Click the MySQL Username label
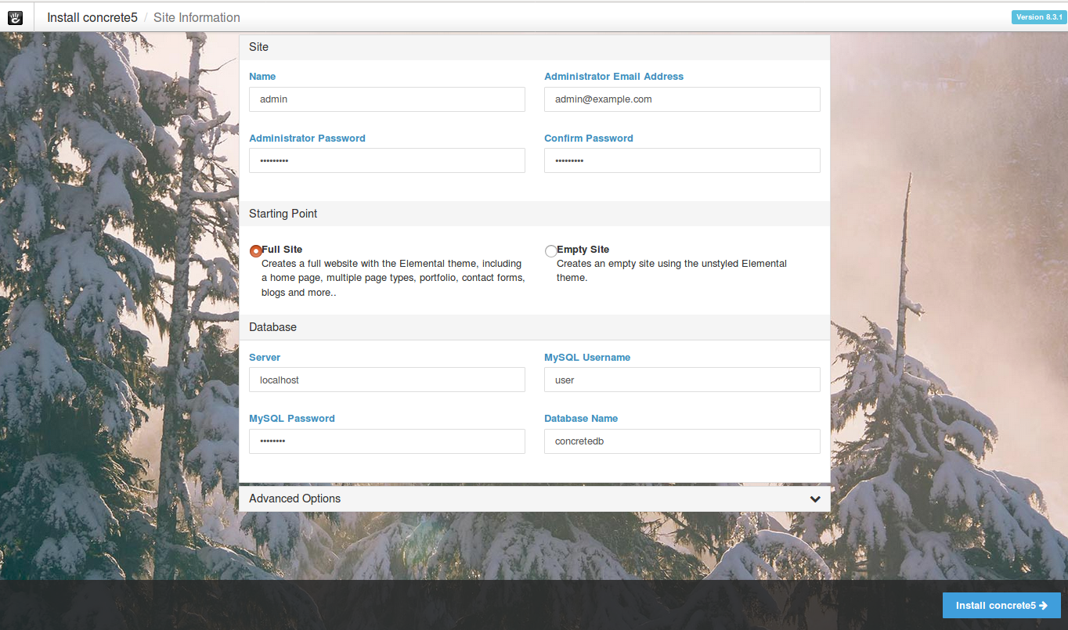 click(x=587, y=357)
